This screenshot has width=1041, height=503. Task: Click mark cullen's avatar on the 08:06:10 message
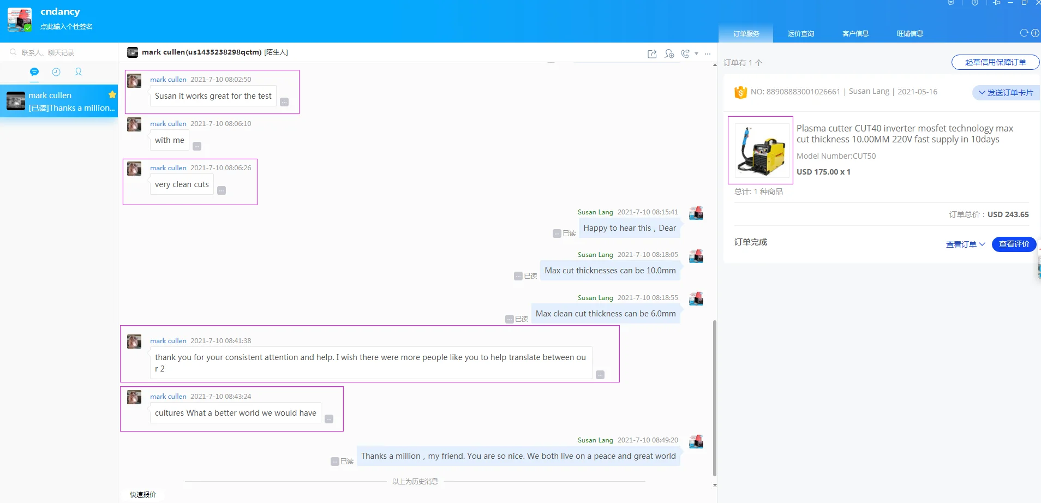pos(134,124)
